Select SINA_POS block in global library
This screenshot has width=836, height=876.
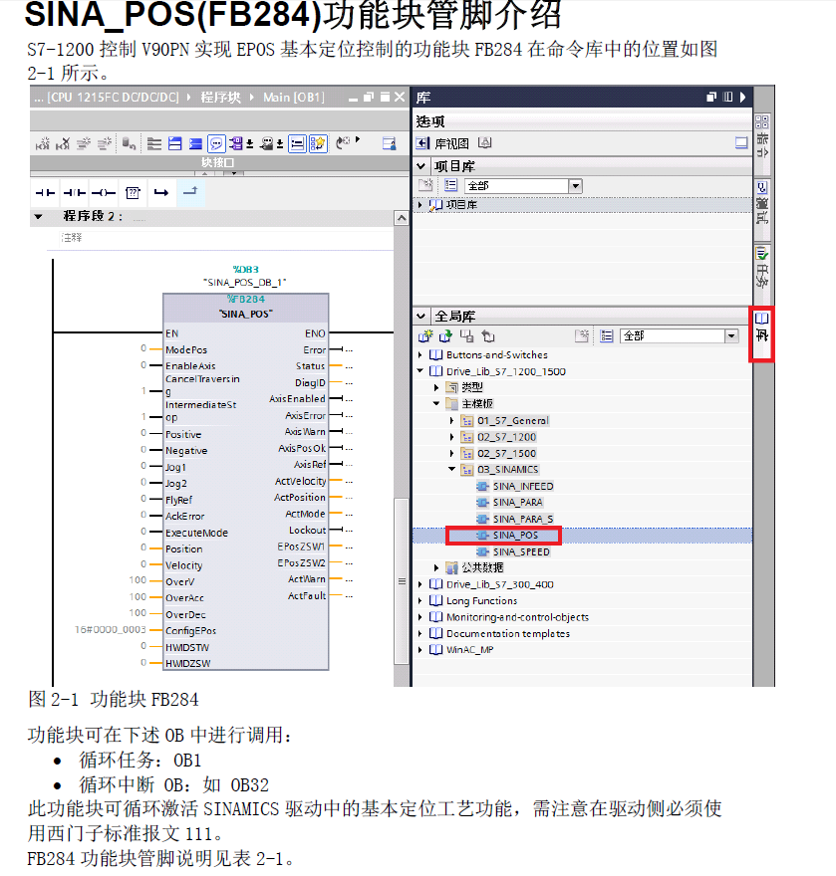tap(514, 536)
